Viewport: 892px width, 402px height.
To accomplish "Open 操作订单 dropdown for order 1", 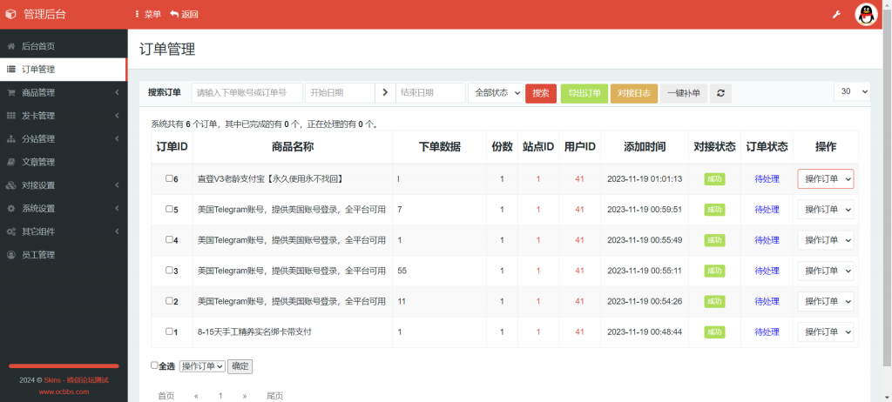I will click(826, 332).
